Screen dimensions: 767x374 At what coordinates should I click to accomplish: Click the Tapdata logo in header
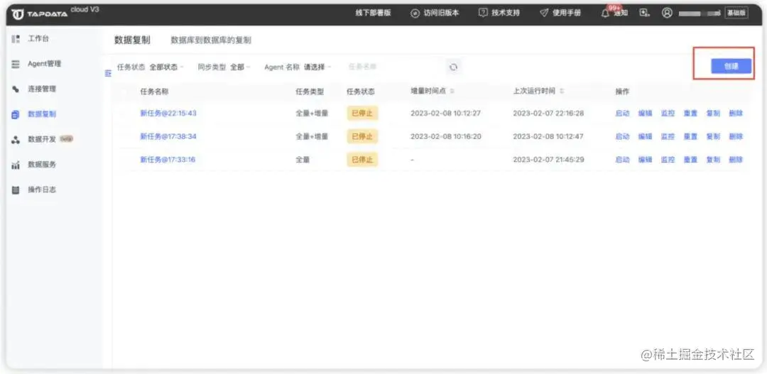[40, 14]
